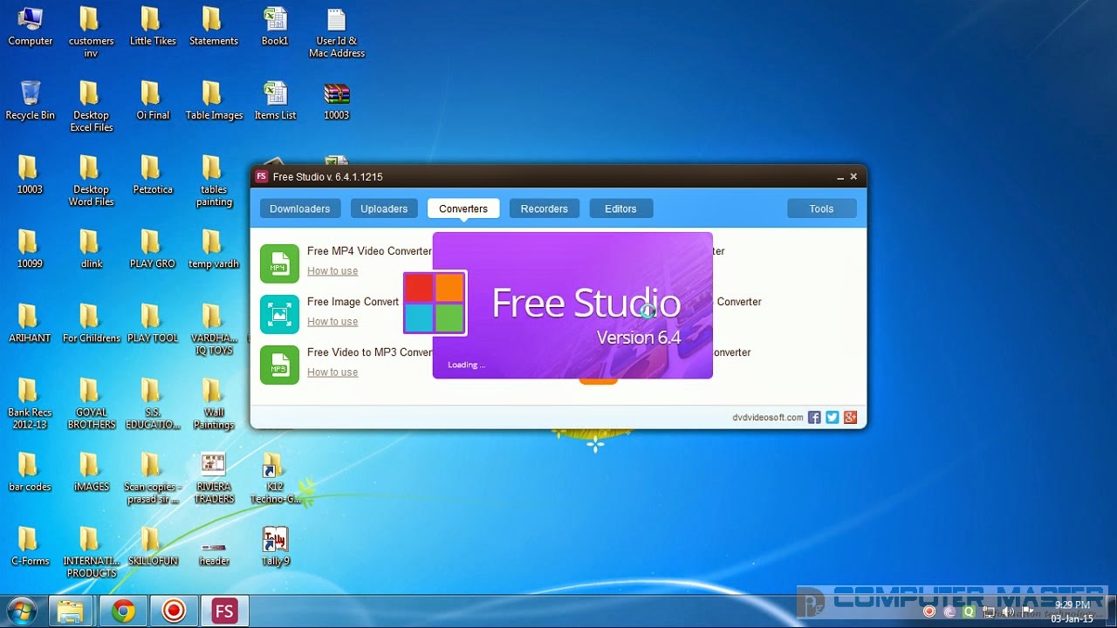Open the Windows Start menu
This screenshot has width=1117, height=628.
pyautogui.click(x=21, y=611)
